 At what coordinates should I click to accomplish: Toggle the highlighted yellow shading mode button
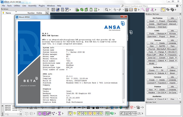pos(163,10)
